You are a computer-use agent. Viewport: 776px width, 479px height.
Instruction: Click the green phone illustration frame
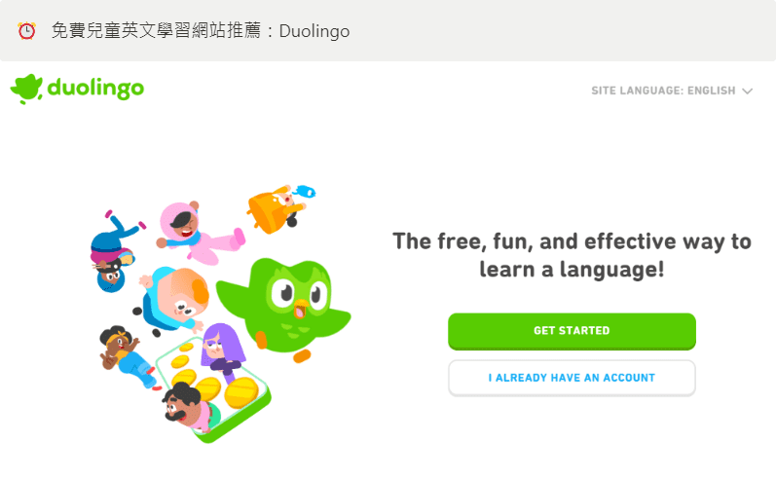(x=214, y=391)
